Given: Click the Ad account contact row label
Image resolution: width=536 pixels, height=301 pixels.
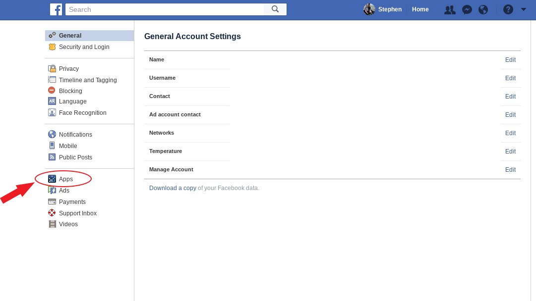Looking at the screenshot, I should (x=175, y=115).
